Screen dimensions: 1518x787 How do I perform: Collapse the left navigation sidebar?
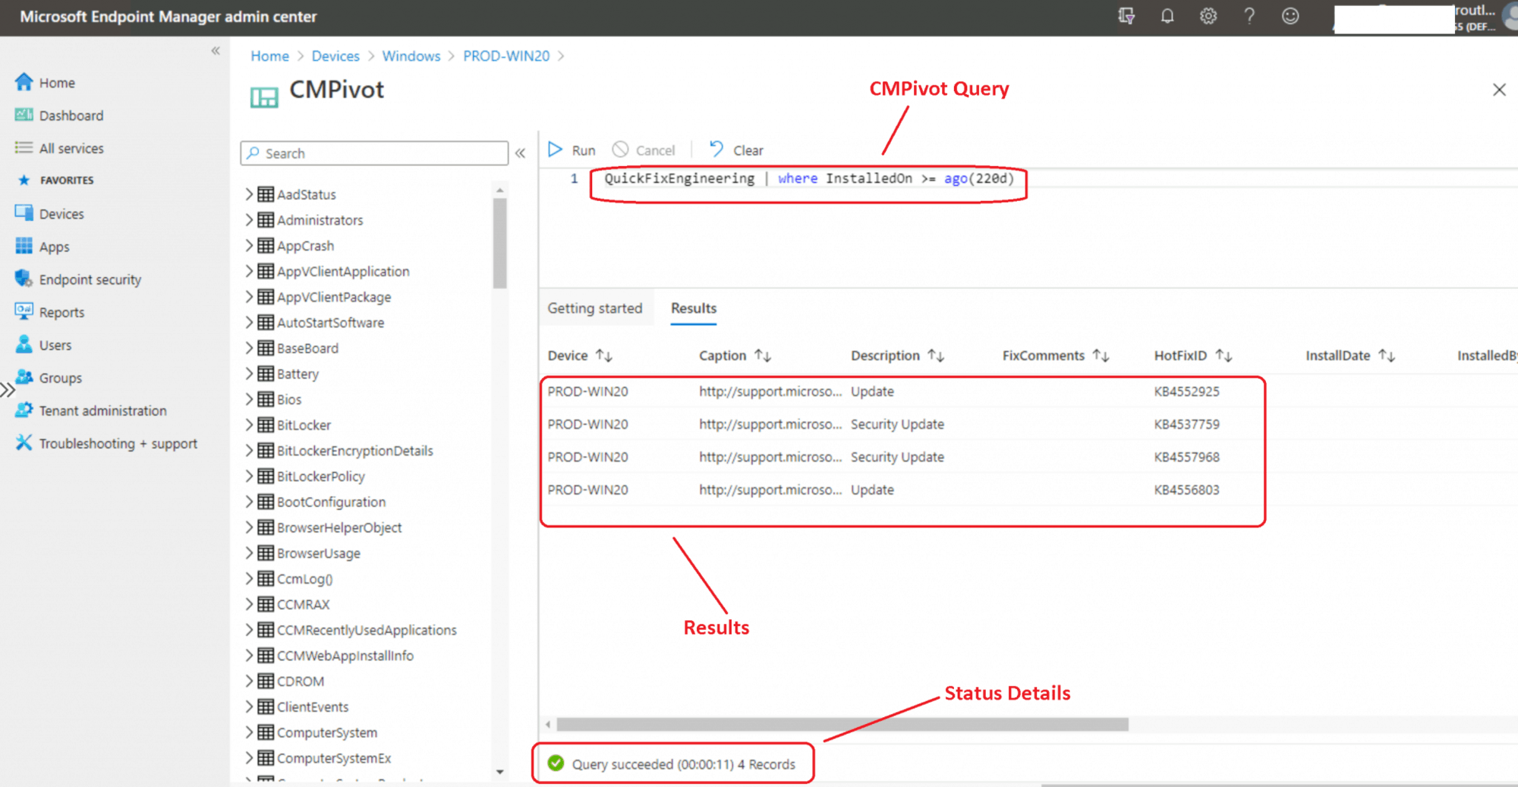(x=216, y=51)
